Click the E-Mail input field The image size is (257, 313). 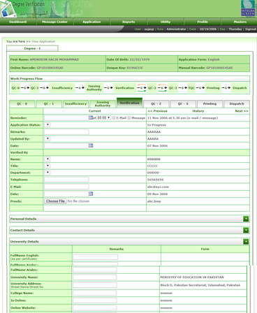point(66,187)
